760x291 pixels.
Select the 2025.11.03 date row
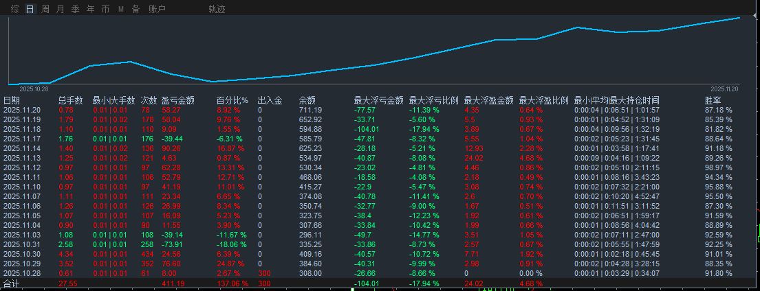[21, 235]
